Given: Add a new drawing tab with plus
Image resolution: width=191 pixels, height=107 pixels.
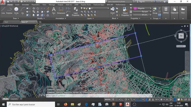Looking at the screenshot, I should [x=40, y=22].
